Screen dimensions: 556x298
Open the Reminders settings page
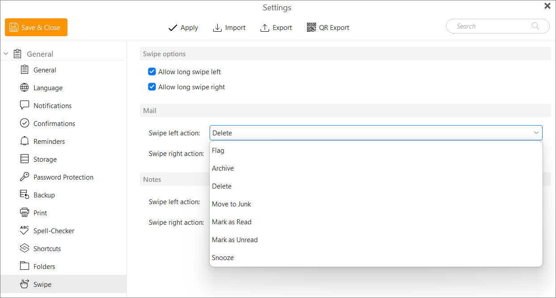[63, 141]
